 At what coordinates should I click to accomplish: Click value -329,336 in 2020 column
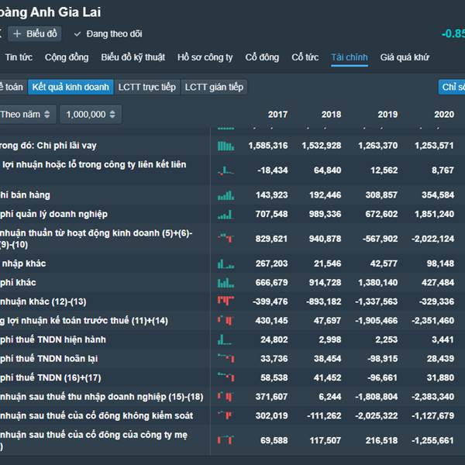(436, 301)
